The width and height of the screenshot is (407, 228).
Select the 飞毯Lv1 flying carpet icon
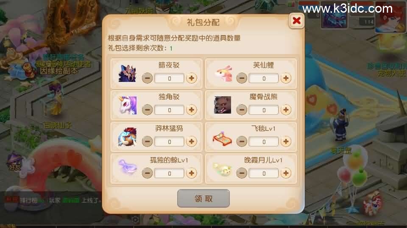[x=223, y=139]
